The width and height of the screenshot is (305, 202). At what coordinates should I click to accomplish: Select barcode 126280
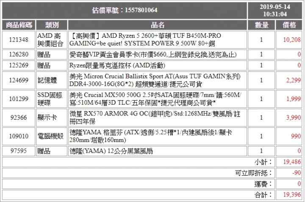pos(19,54)
